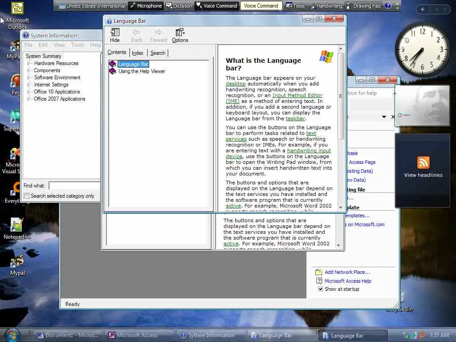Switch to System Information taskbar button
Screen dimensions: 456x342
point(211,335)
